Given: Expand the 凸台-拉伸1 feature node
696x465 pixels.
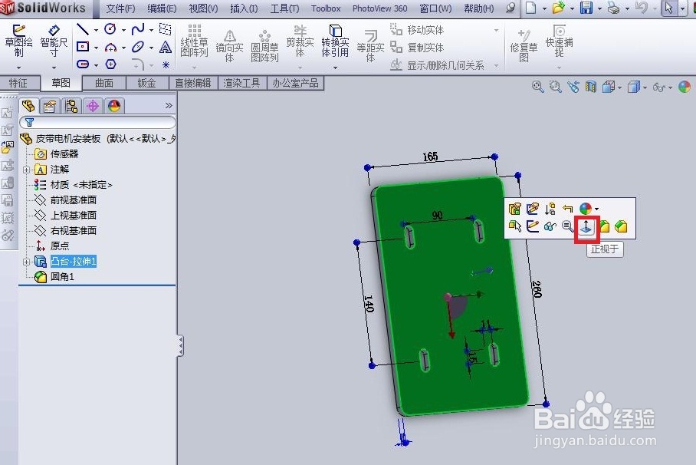Looking at the screenshot, I should tap(27, 262).
